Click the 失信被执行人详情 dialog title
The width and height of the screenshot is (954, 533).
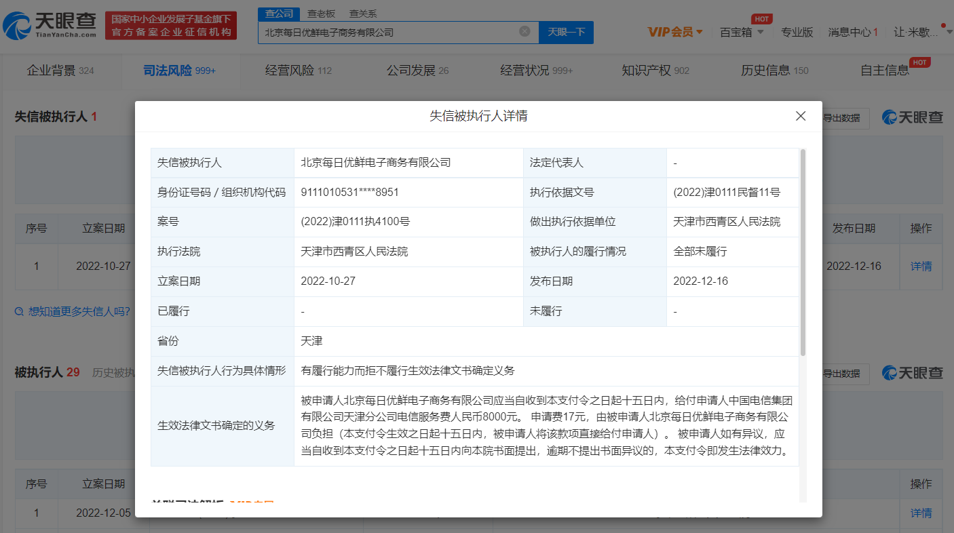click(x=478, y=116)
